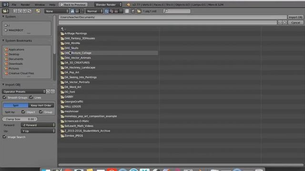The height and width of the screenshot is (171, 305).
Task: Open the editor type selector in file browser header
Action: (5, 11)
